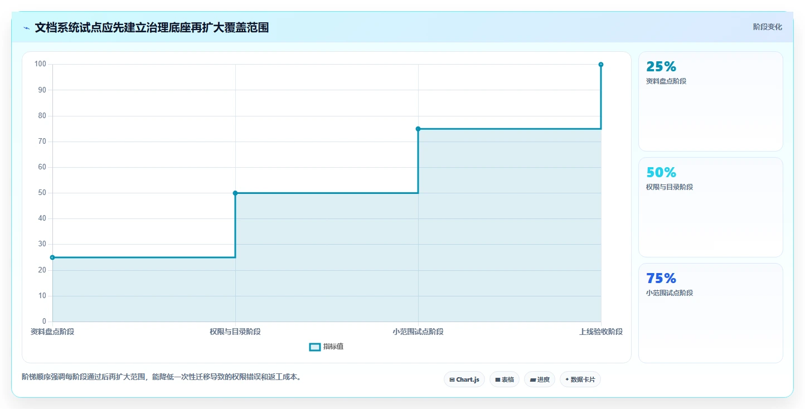
Task: Select the 75% 小范围试点阶段 card
Action: (x=710, y=313)
